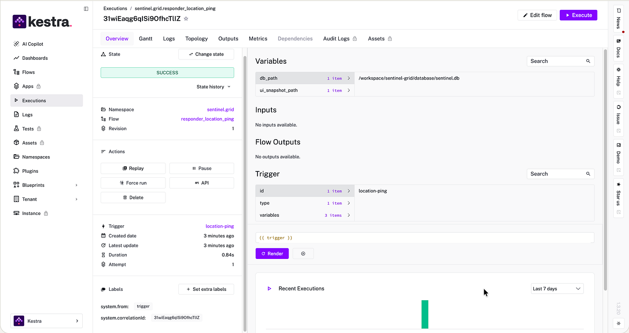Expand the ui_snapshot_path variable row
This screenshot has width=629, height=333.
coord(305,90)
